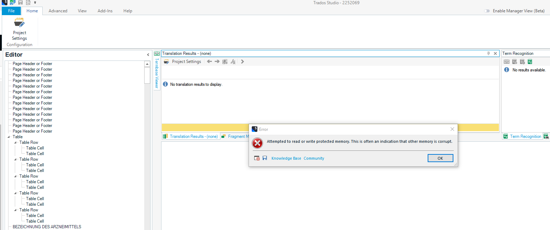550x230 pixels.
Task: Switch to the Advanced ribbon tab
Action: 58,11
